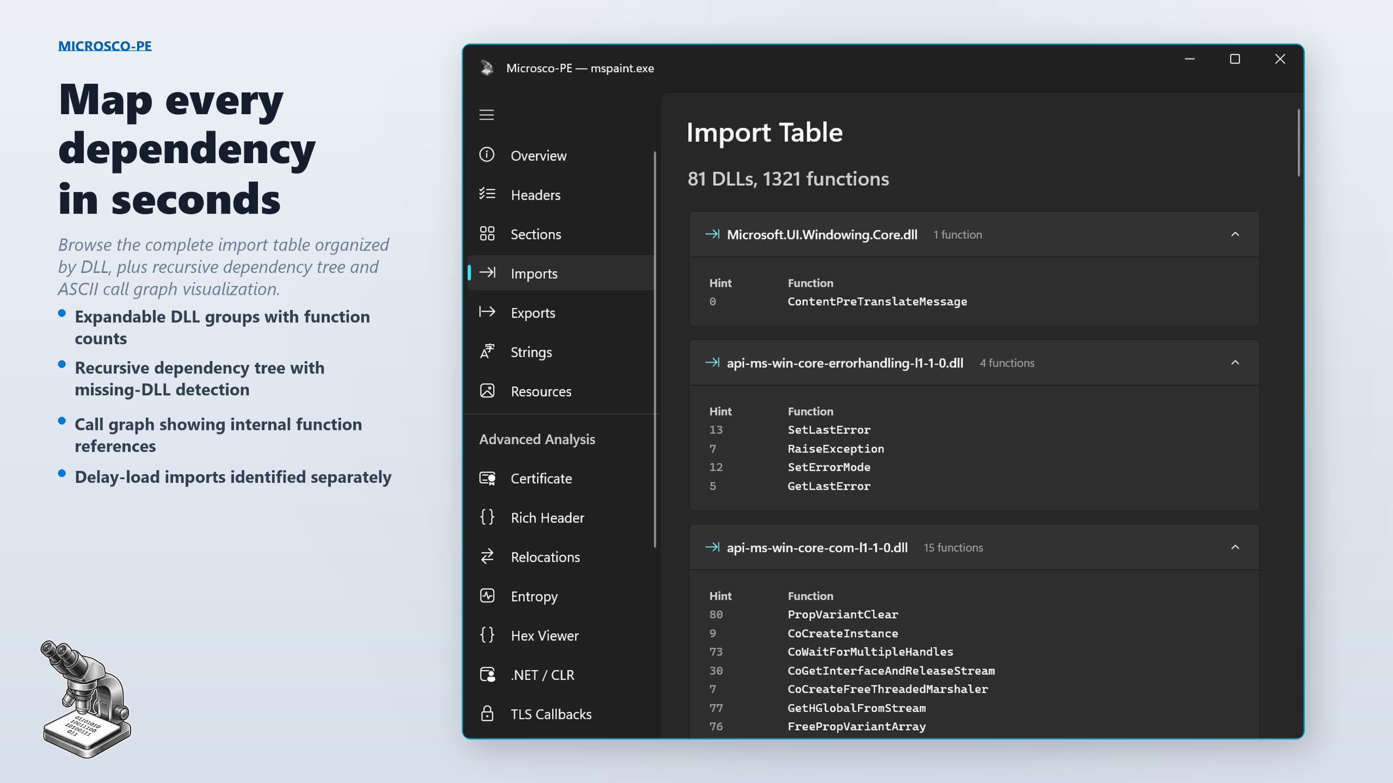The width and height of the screenshot is (1393, 783).
Task: Click the Headers checklist icon
Action: click(486, 195)
